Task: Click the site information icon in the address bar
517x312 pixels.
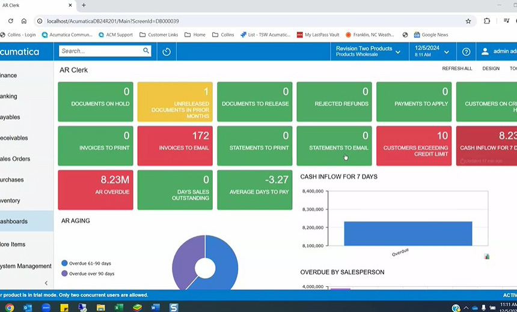Action: click(40, 21)
